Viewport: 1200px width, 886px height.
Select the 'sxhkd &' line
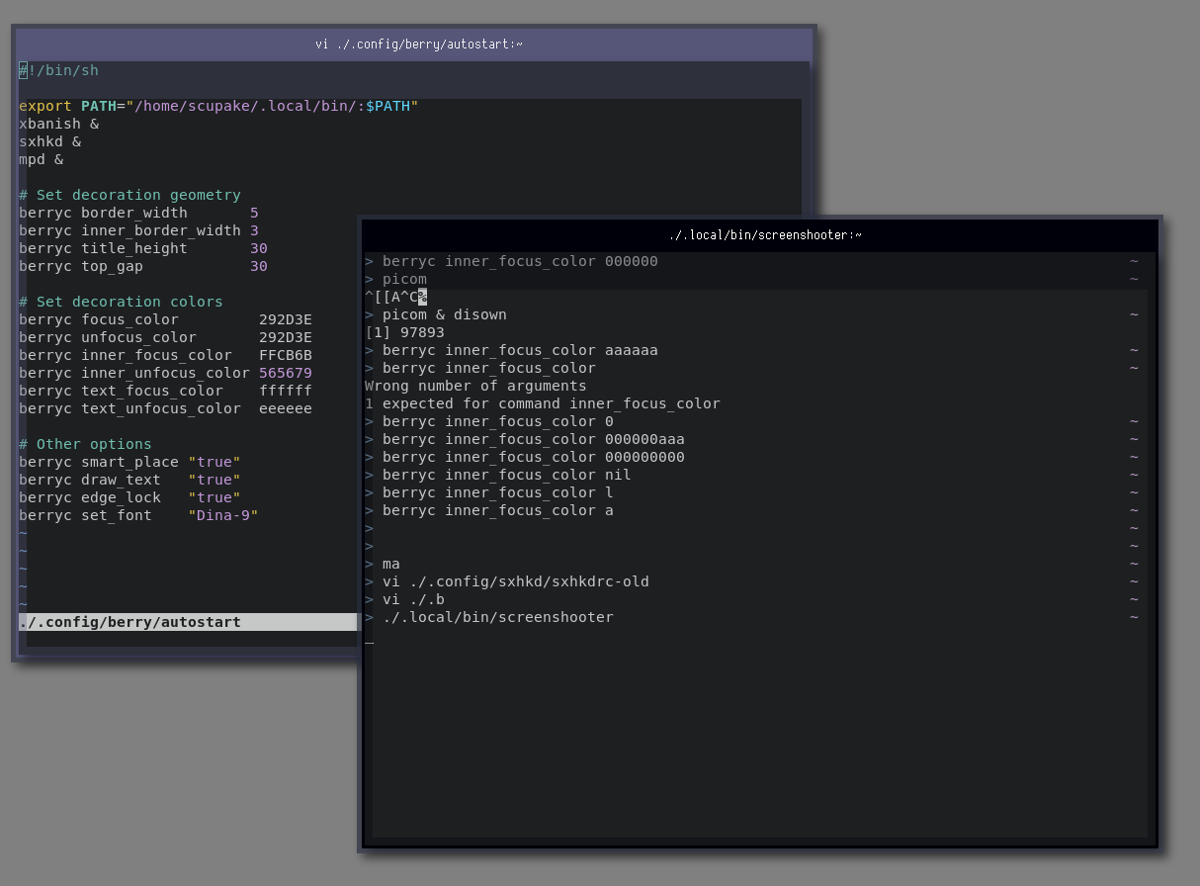49,141
